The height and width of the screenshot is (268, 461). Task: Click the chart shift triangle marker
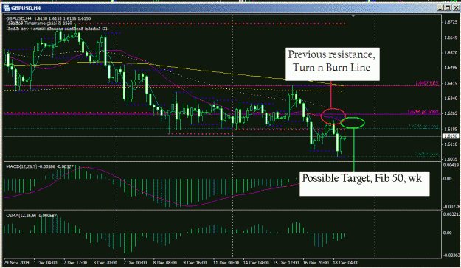tap(353, 15)
